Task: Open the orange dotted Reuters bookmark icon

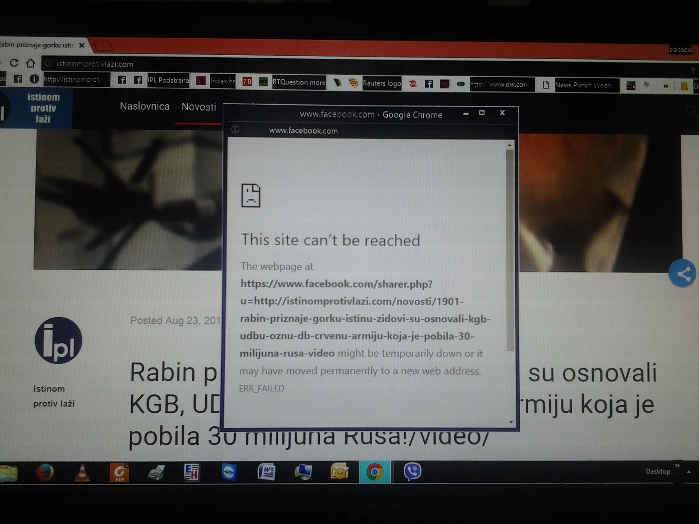Action: (354, 83)
